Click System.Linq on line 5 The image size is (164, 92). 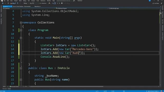[40, 15]
